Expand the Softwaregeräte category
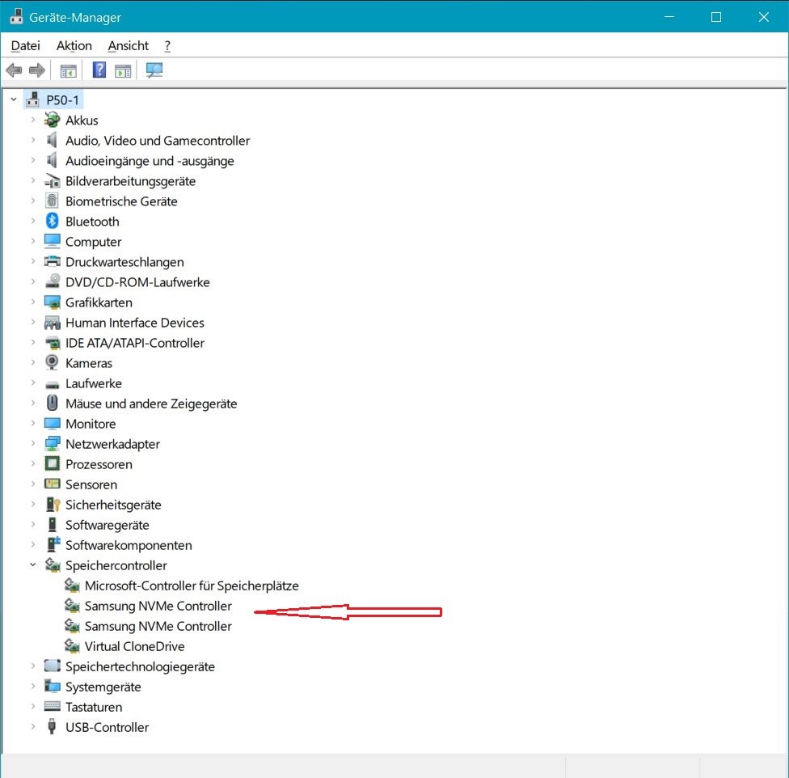 32,524
